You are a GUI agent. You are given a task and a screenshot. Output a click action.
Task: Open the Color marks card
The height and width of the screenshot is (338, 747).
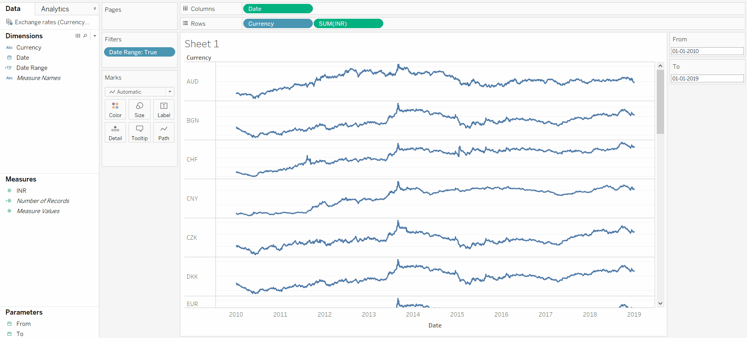[115, 109]
